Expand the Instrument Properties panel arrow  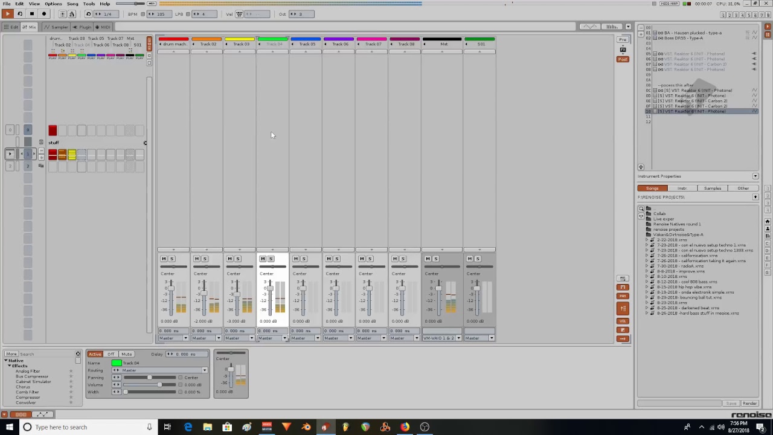(755, 176)
